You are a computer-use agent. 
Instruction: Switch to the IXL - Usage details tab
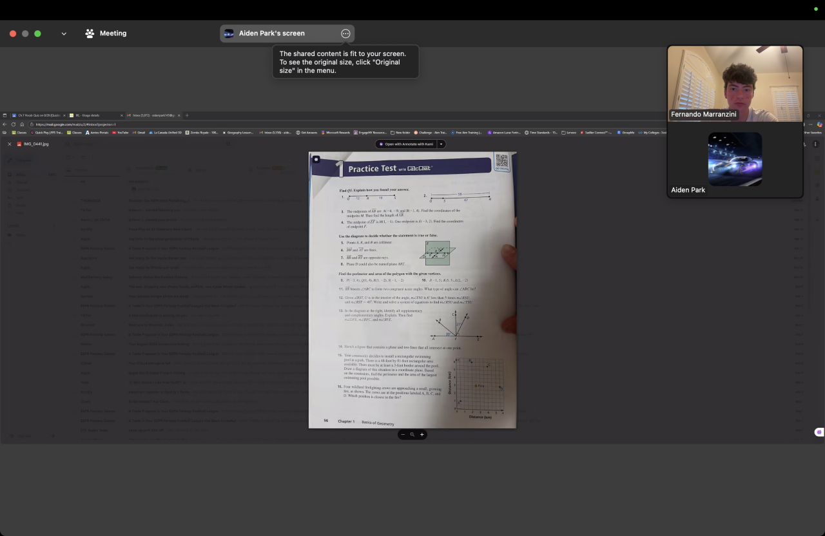(x=95, y=115)
